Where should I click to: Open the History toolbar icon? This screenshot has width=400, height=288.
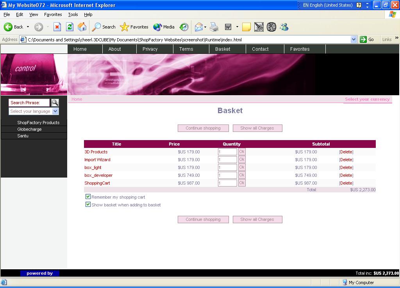184,27
